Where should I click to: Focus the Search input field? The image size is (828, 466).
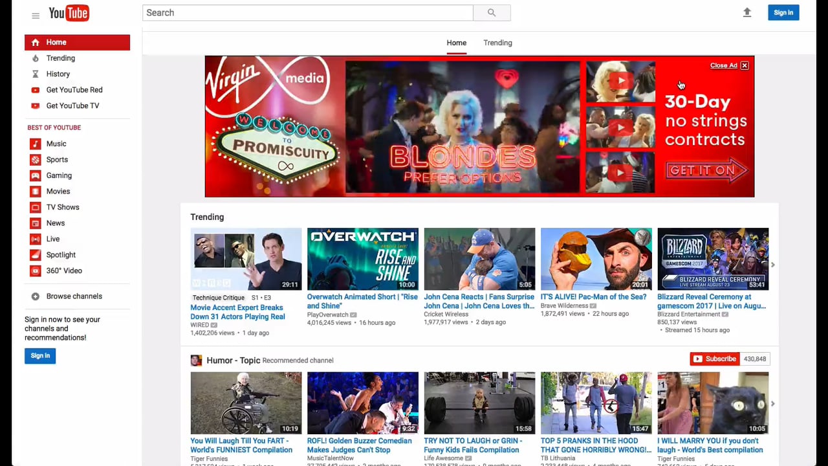click(x=308, y=13)
